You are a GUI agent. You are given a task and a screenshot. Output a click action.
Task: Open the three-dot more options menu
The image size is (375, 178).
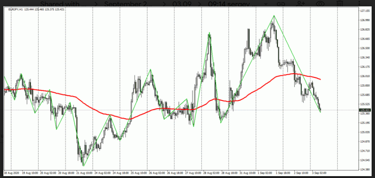coord(359,4)
